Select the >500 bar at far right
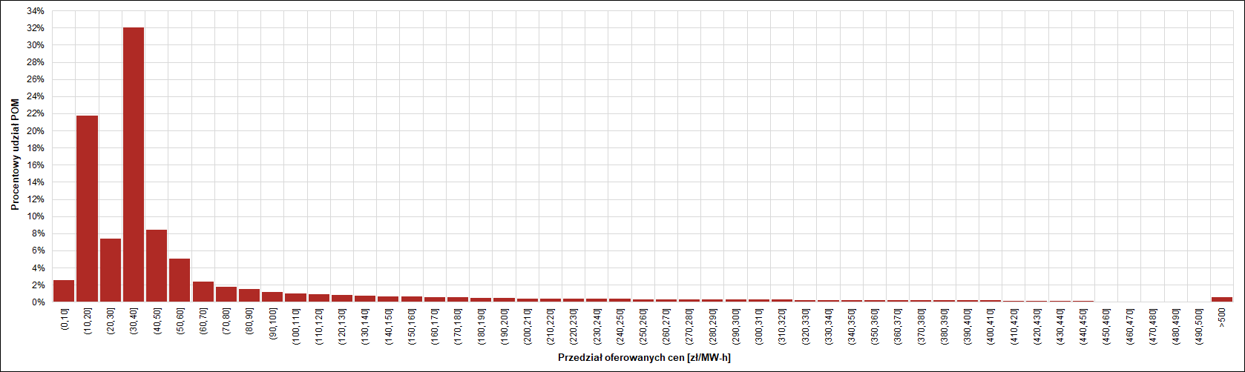Image resolution: width=1245 pixels, height=372 pixels. point(1221,299)
